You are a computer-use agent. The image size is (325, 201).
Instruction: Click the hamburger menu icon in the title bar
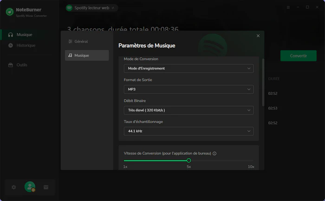point(288,7)
